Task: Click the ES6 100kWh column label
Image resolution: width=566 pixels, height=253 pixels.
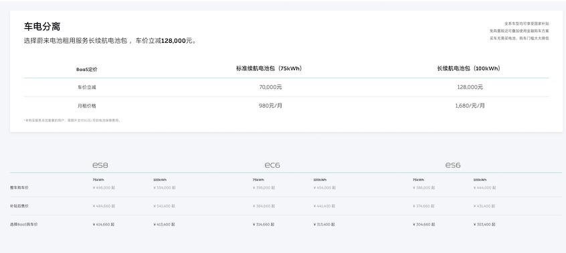Action: (480, 180)
